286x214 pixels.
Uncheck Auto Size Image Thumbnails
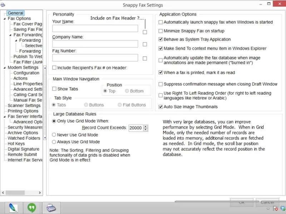(x=161, y=107)
